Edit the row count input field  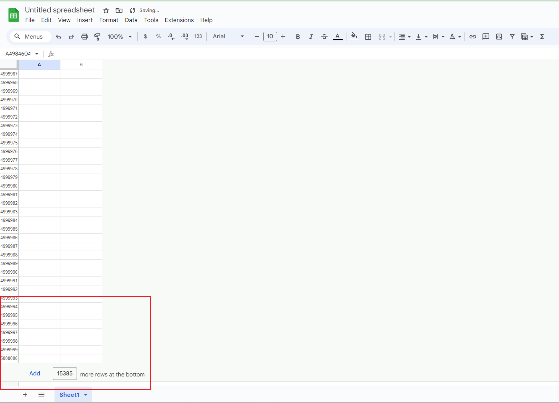[65, 373]
